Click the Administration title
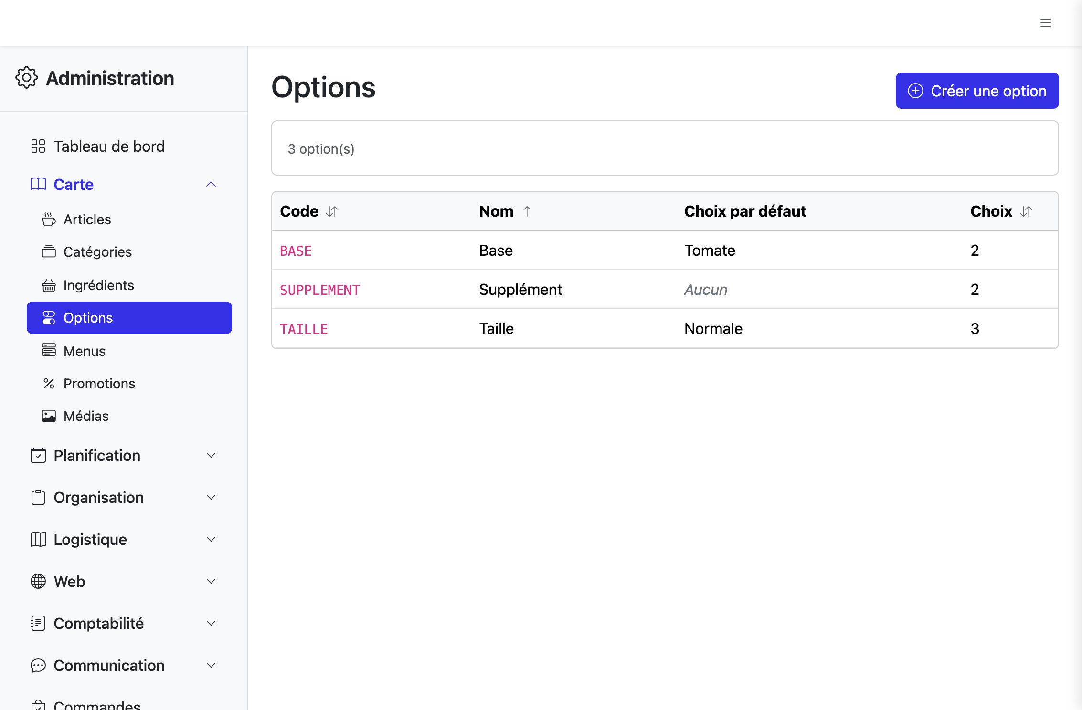1082x710 pixels. (110, 78)
